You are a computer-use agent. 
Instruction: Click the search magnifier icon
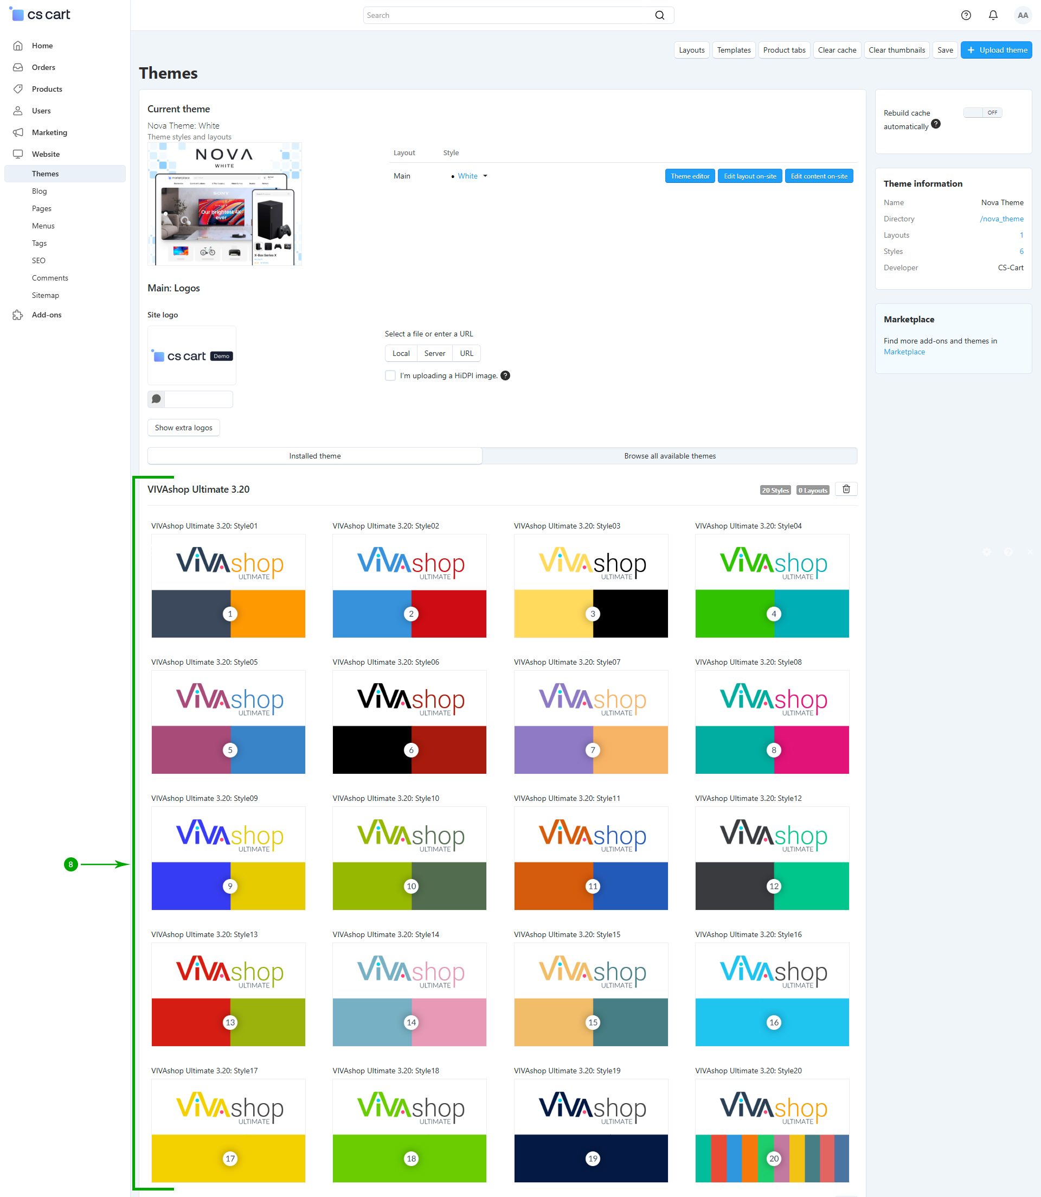tap(659, 16)
